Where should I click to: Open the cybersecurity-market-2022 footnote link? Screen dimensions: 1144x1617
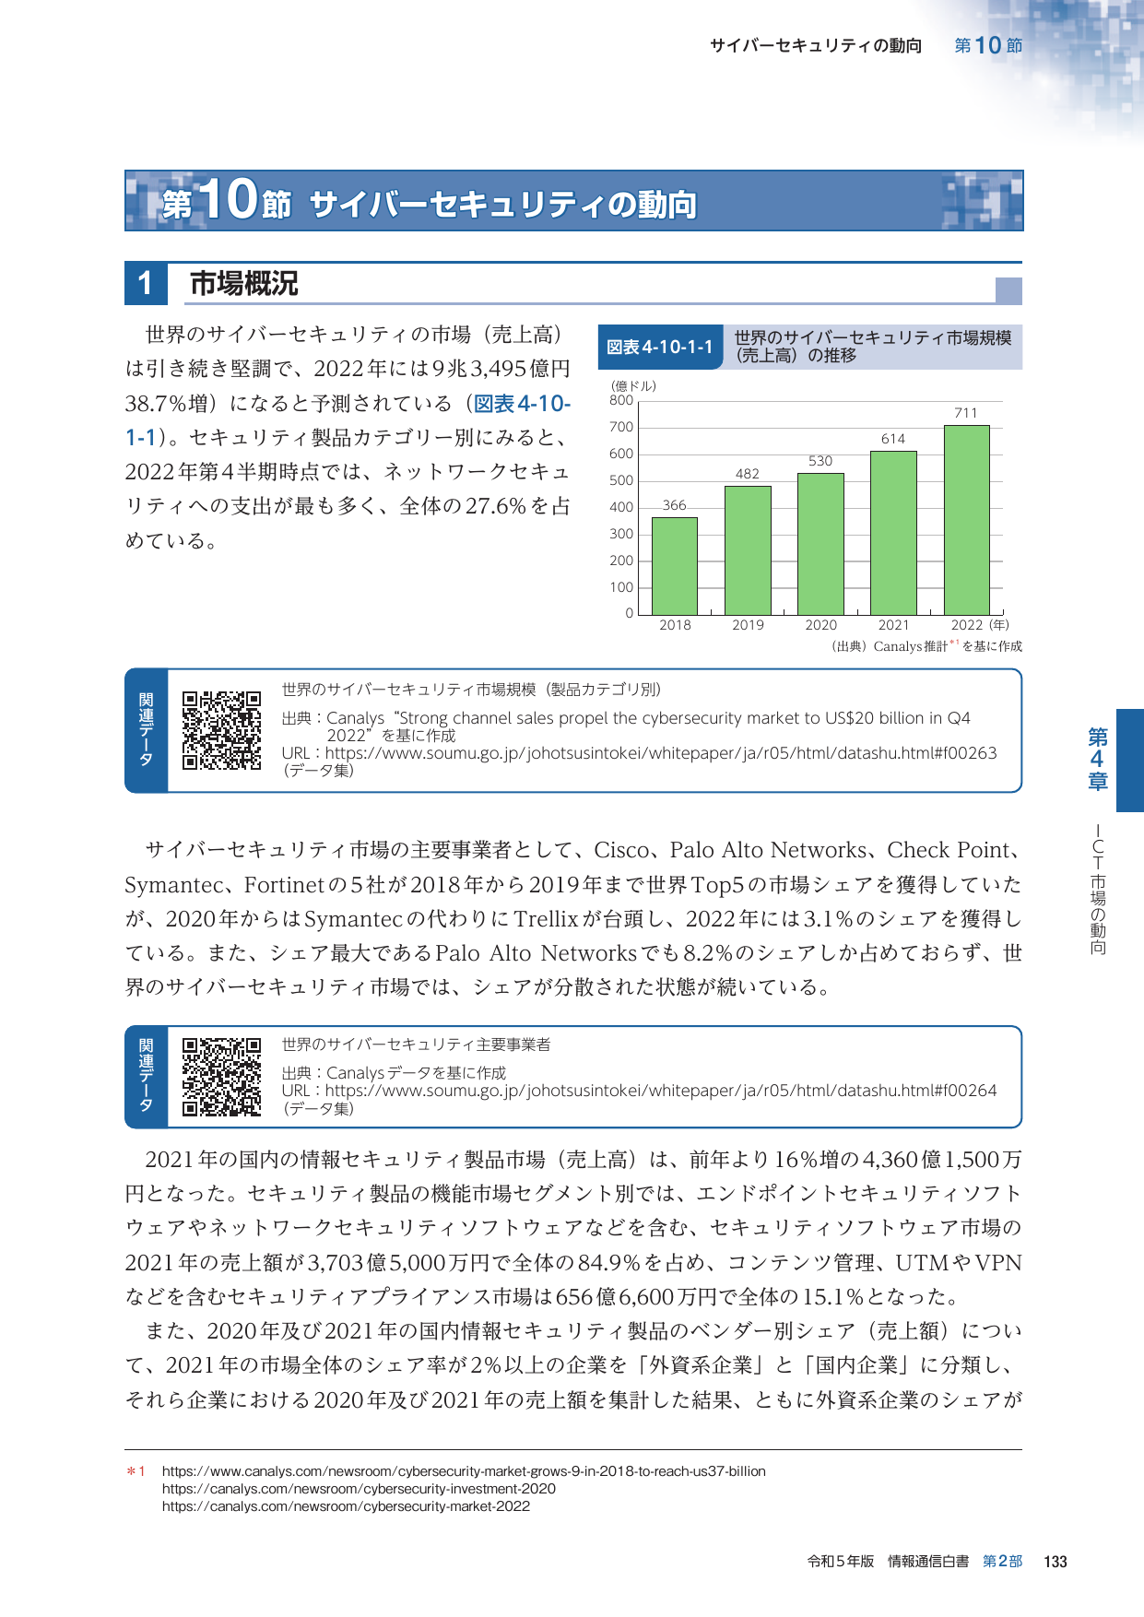(x=346, y=1506)
